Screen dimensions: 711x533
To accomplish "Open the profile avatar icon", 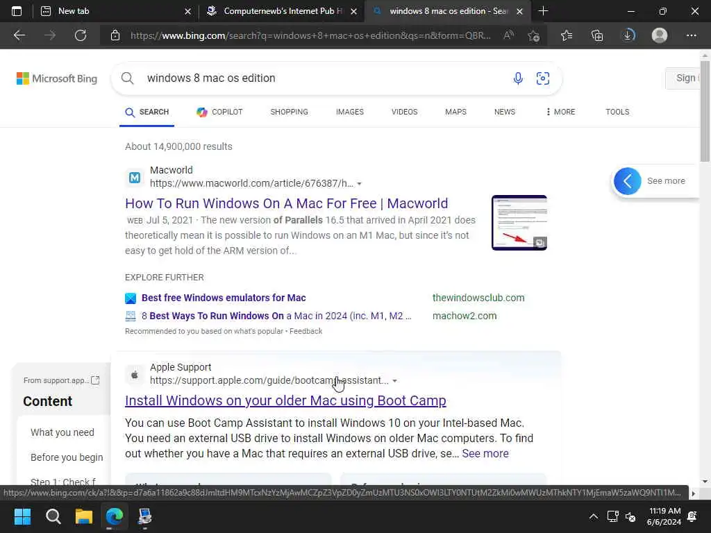I will pos(660,35).
